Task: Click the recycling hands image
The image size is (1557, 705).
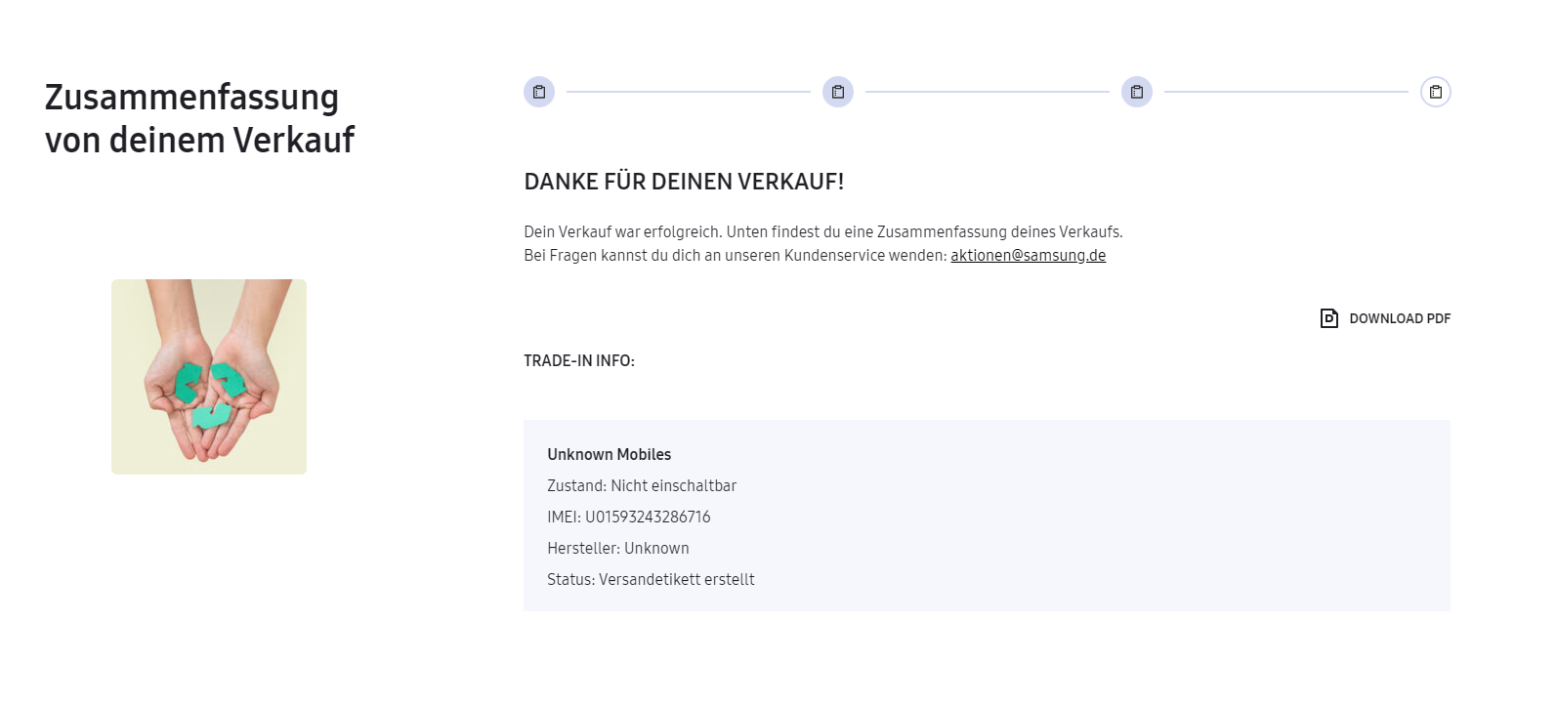Action: (209, 377)
